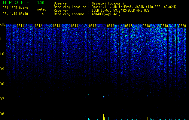This screenshot has height=120, width=189.
Task: Click the 0.7 kHz axis label
Action: click(x=2, y=99)
